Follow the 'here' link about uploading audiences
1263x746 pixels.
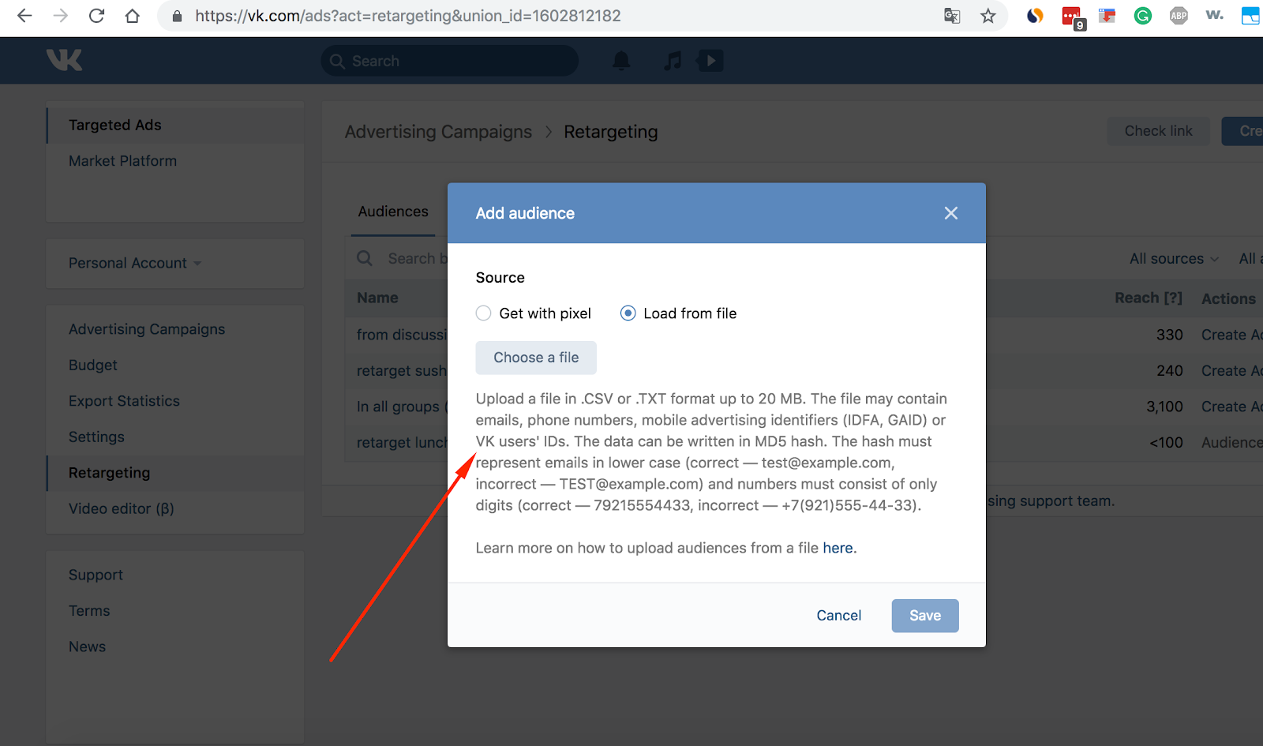[838, 548]
